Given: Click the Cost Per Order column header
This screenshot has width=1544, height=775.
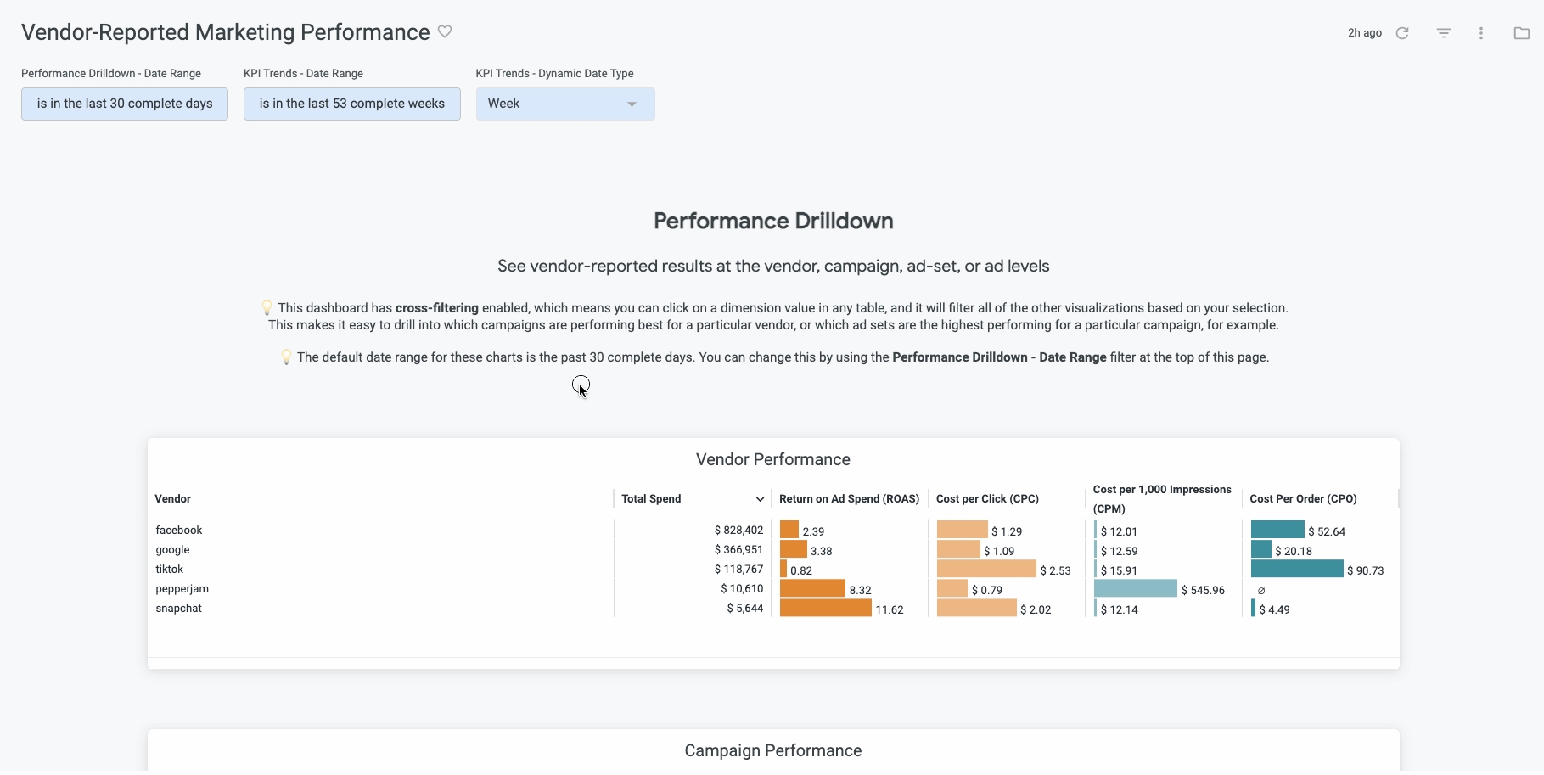Looking at the screenshot, I should pos(1303,499).
